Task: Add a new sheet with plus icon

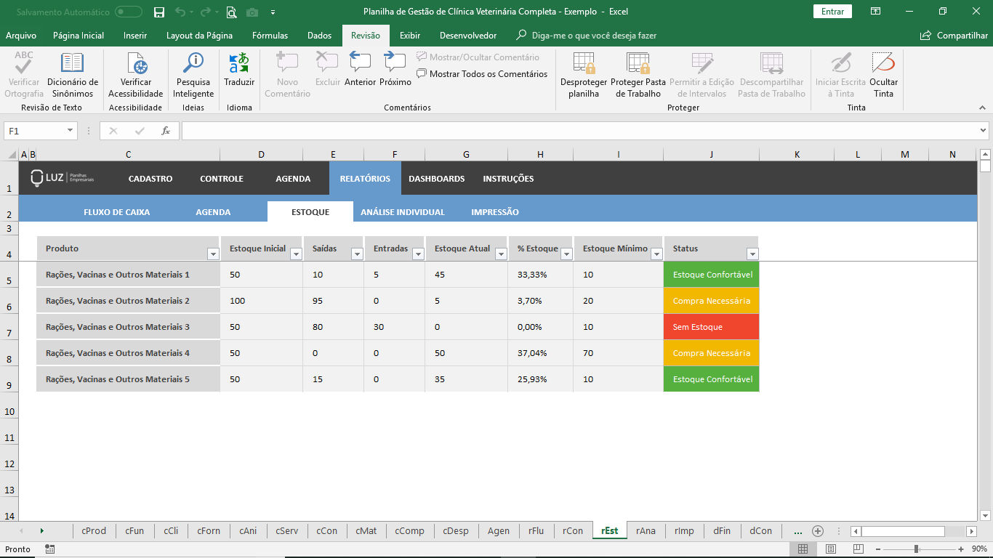Action: point(818,531)
